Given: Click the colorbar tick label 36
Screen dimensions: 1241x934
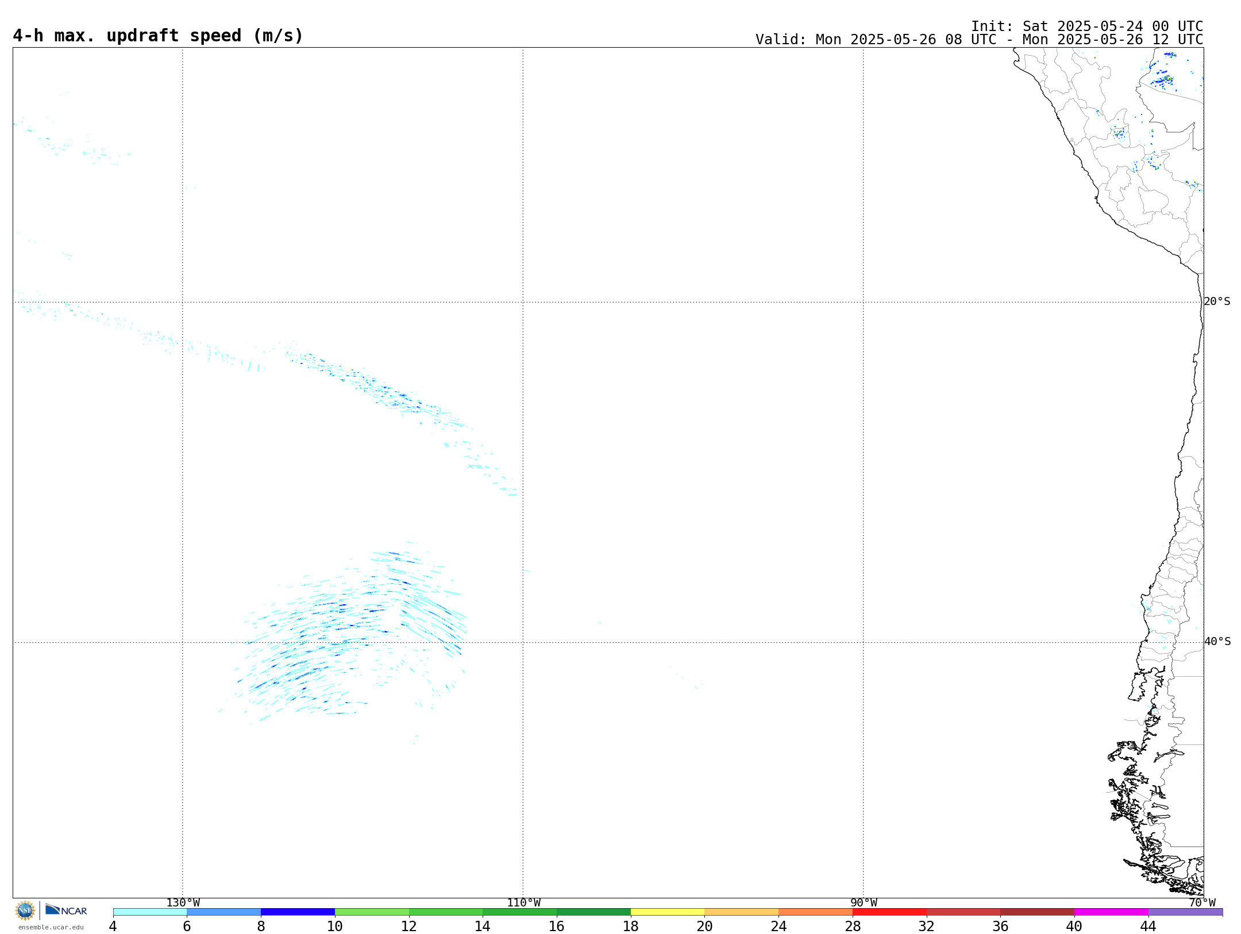Looking at the screenshot, I should point(1000,927).
